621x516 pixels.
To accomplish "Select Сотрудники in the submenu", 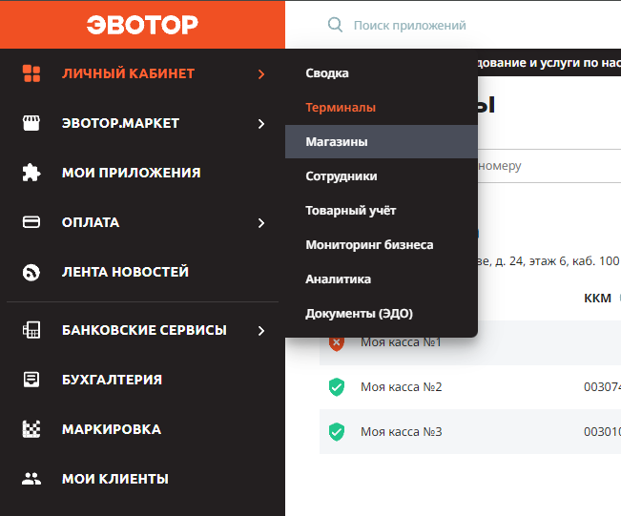I will (x=341, y=175).
